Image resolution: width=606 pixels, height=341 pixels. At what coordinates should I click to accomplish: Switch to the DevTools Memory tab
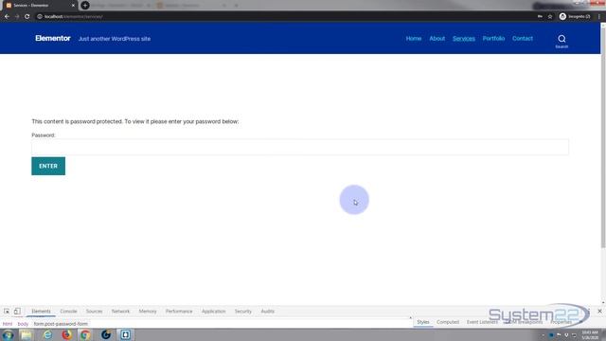(148, 312)
